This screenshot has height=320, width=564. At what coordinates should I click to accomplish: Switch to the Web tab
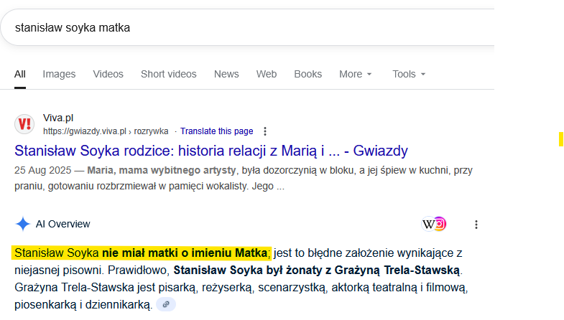tap(267, 74)
